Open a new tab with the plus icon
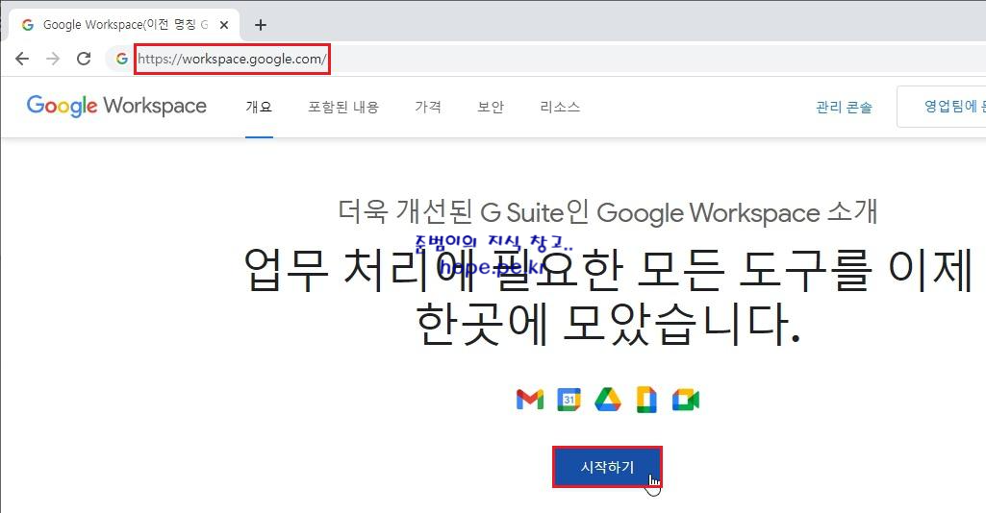 tap(261, 25)
